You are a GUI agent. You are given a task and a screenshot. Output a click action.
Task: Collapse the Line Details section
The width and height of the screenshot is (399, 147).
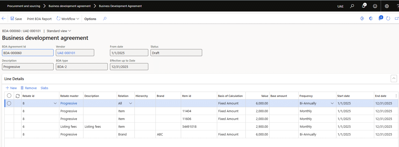pos(393,78)
